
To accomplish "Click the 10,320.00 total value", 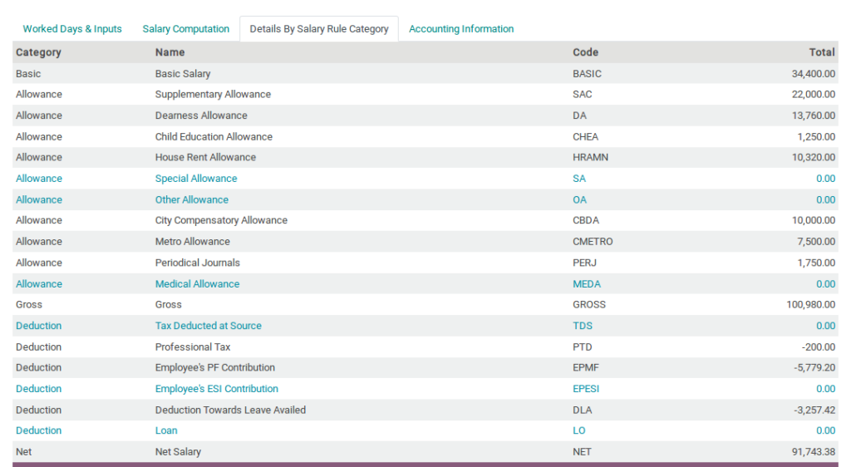I will (814, 157).
